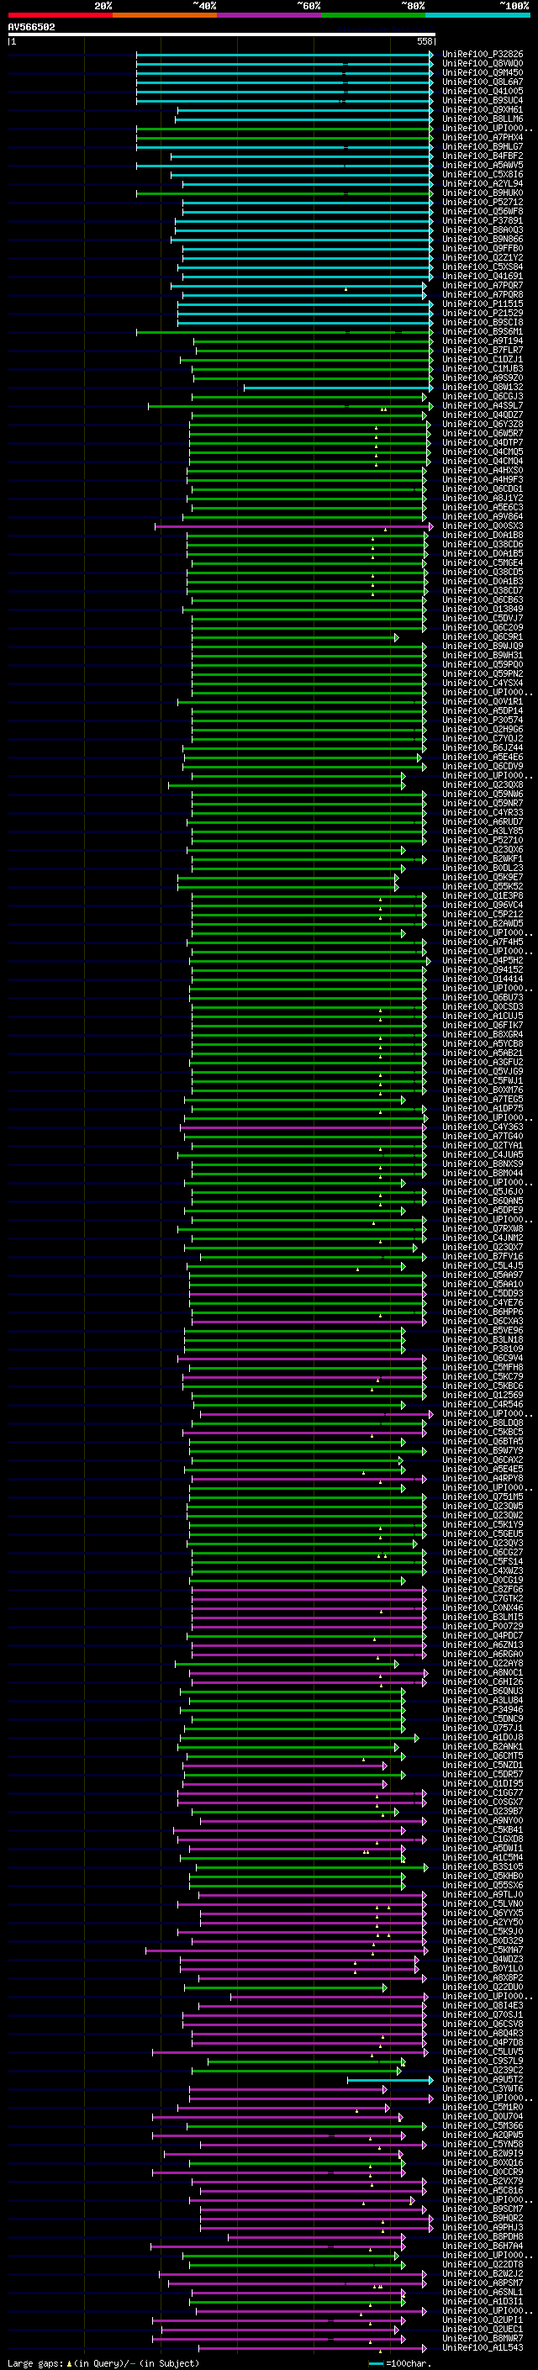
Task: Click the white query sequence ruler bar
Action: (222, 34)
